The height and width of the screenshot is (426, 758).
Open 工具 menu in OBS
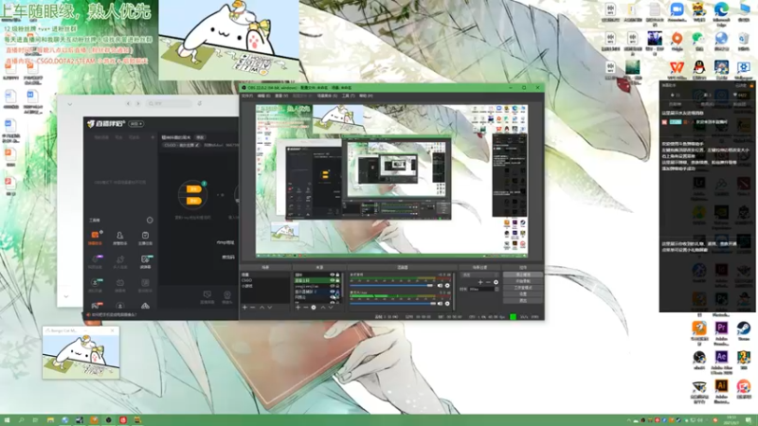tap(348, 96)
